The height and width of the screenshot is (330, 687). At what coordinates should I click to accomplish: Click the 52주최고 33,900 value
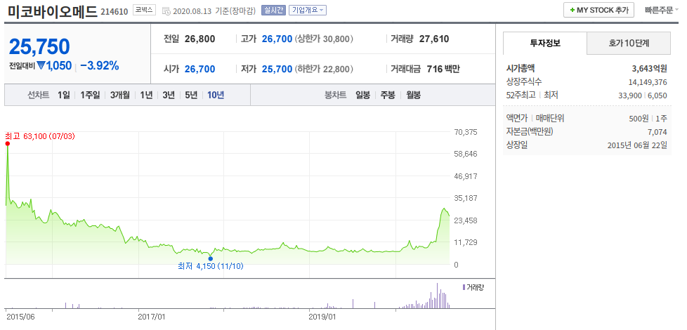coord(632,95)
